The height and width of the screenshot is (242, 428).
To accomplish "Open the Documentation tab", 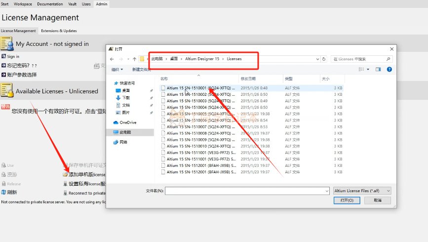I will coord(50,4).
